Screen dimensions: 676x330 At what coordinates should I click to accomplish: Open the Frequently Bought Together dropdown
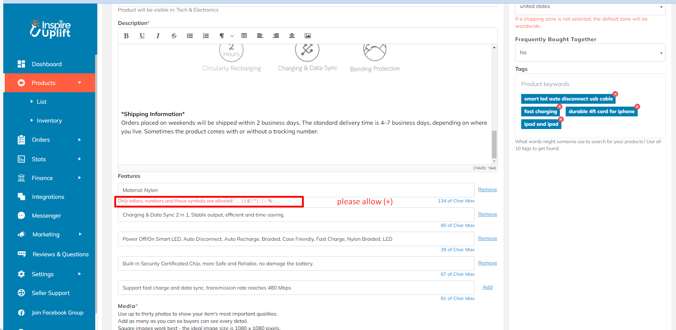pyautogui.click(x=590, y=53)
